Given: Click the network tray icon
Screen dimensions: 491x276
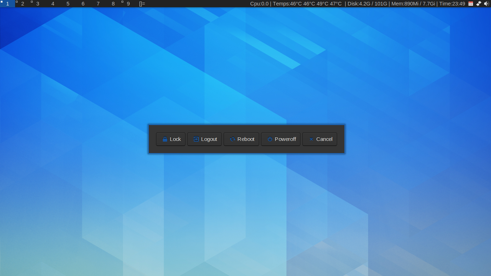Looking at the screenshot, I should [479, 3].
